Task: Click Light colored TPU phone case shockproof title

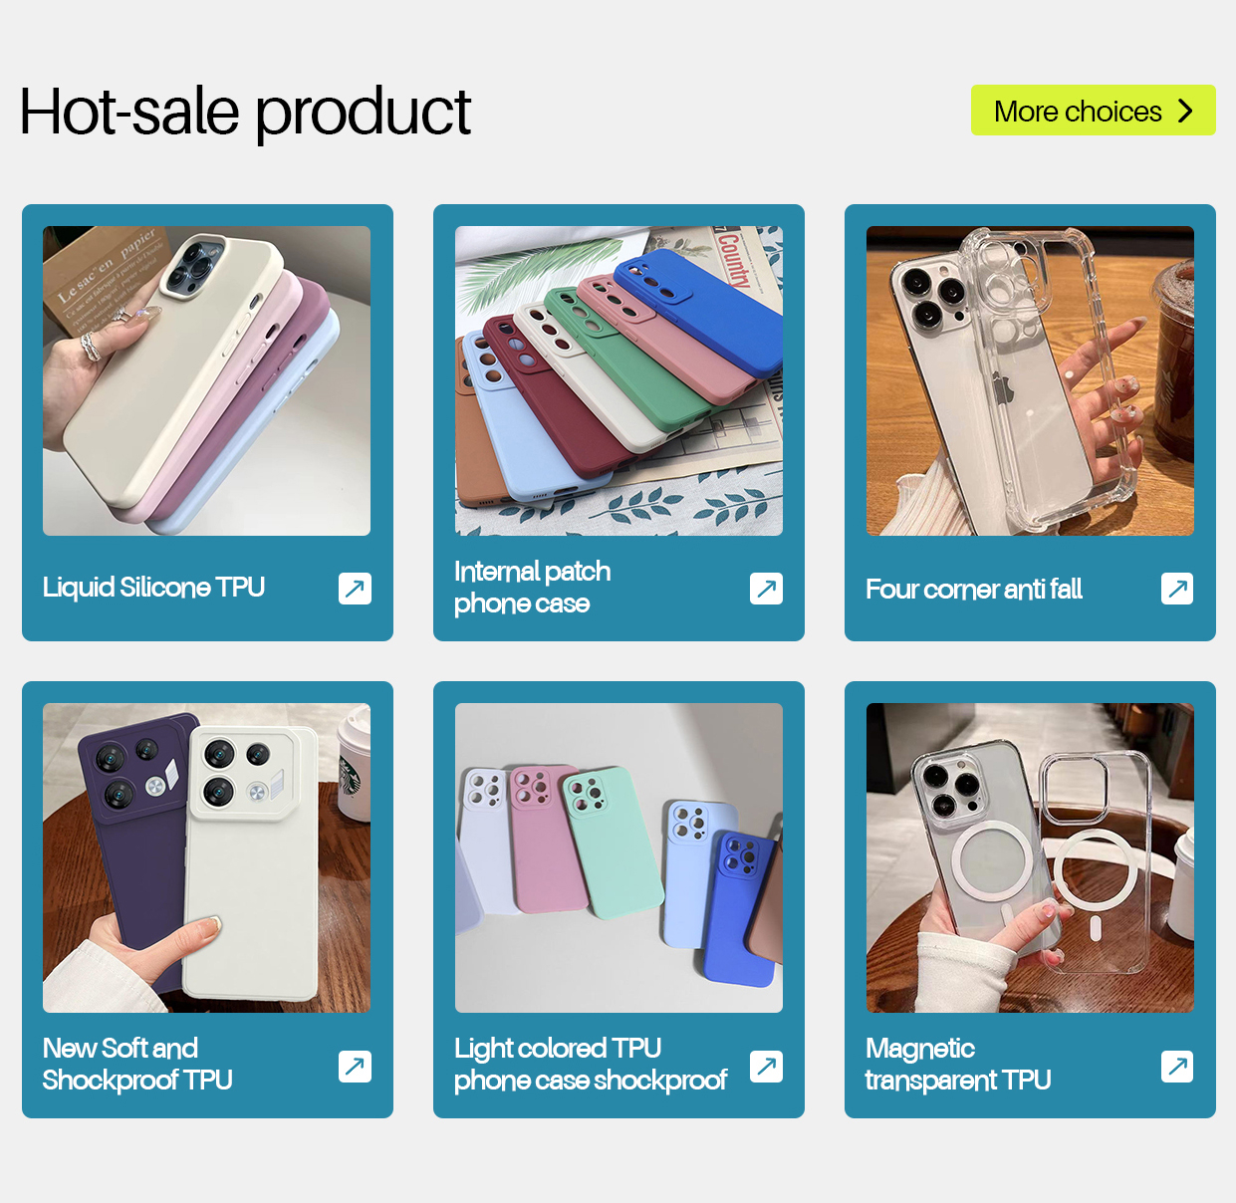Action: click(590, 1064)
